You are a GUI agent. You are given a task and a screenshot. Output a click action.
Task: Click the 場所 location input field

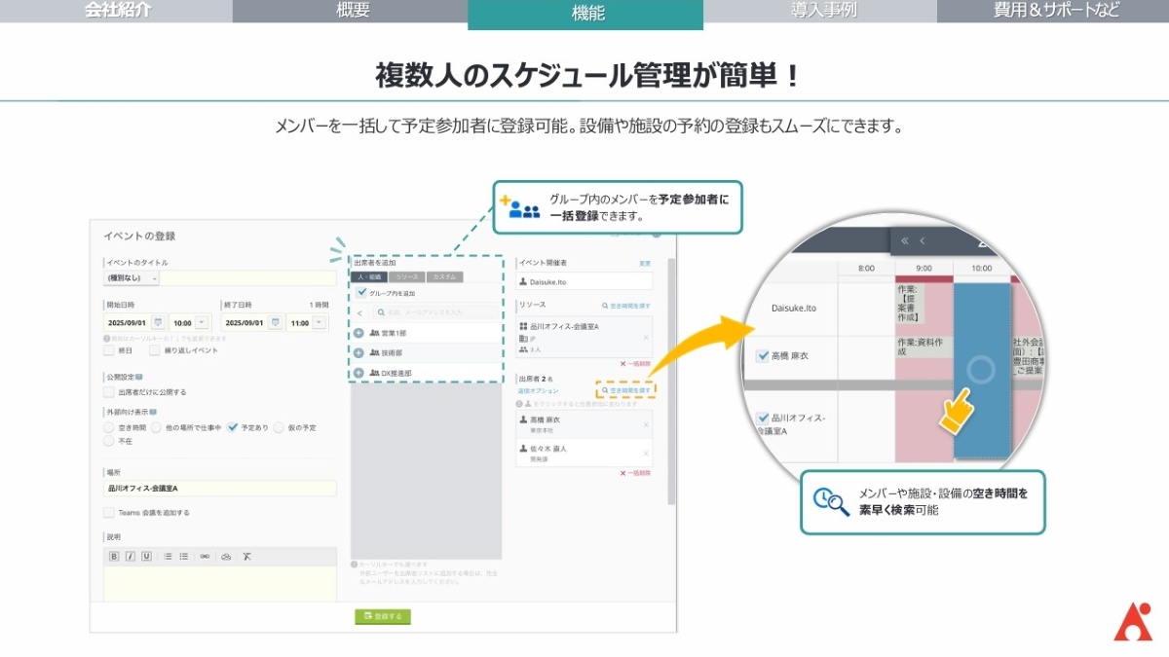[220, 489]
